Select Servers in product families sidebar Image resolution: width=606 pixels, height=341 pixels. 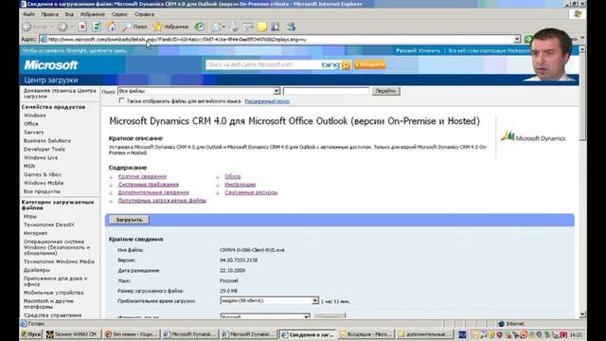pos(34,133)
